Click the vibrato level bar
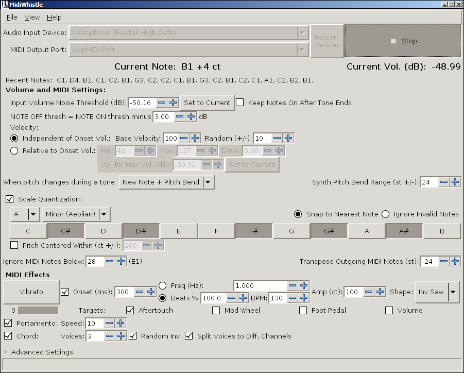The height and width of the screenshot is (373, 464). 38,311
